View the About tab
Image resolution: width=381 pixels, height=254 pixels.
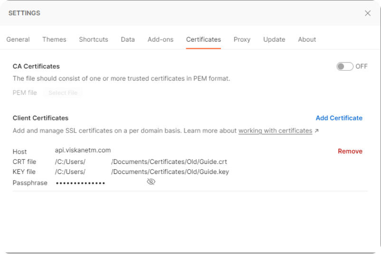(x=307, y=39)
